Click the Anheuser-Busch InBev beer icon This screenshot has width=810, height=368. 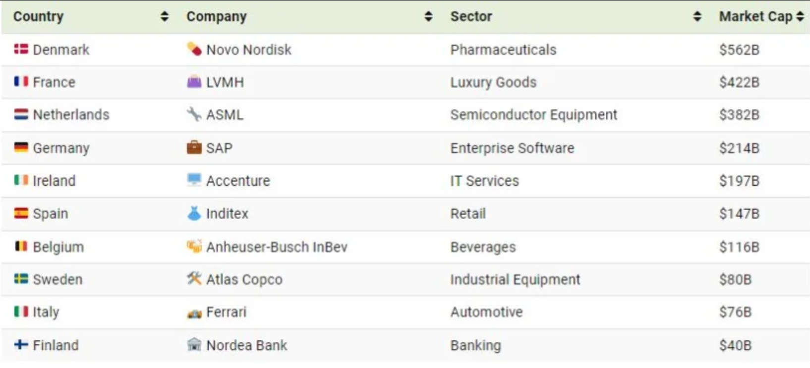[x=194, y=246]
